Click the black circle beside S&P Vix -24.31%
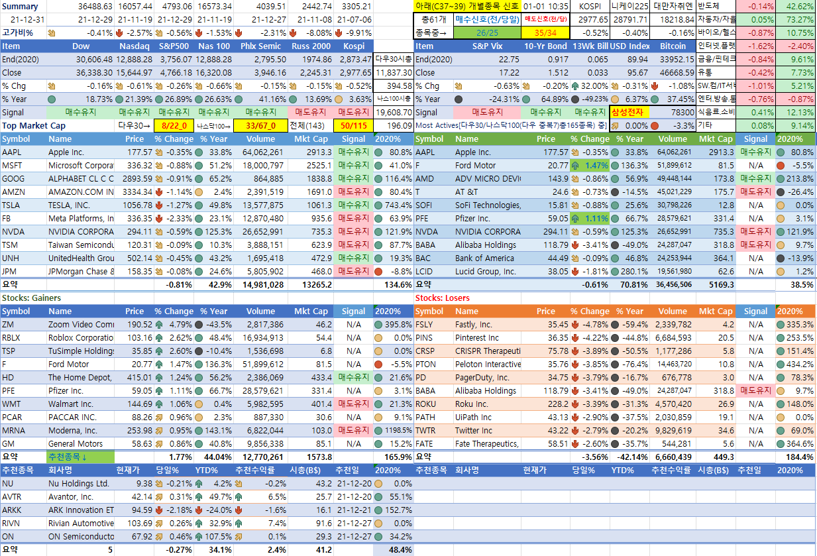817x556 pixels. pos(457,99)
